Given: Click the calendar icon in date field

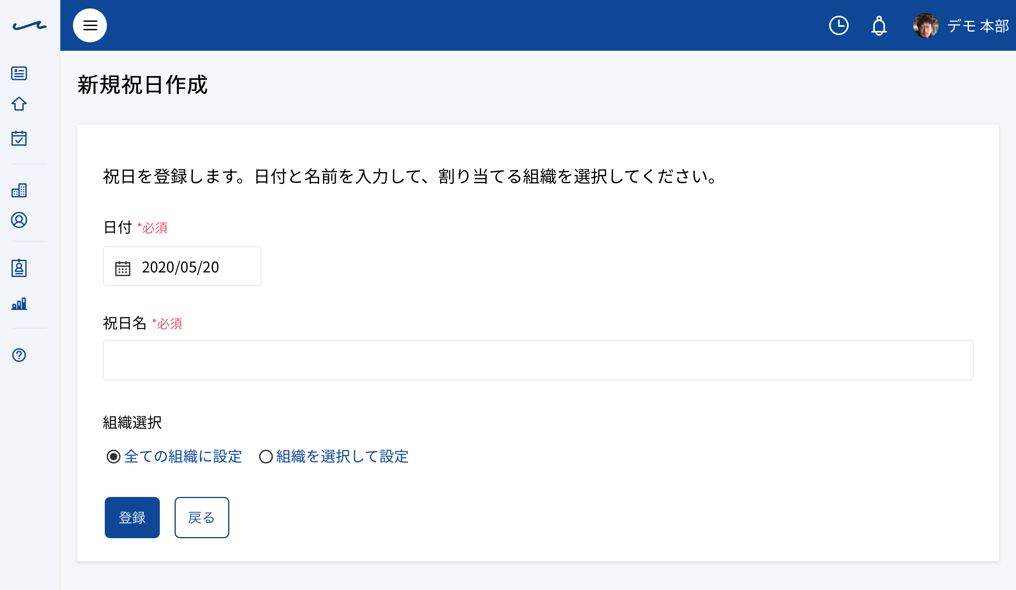Looking at the screenshot, I should pyautogui.click(x=122, y=268).
